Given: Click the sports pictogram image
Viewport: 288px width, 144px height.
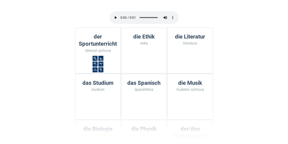Looking at the screenshot, I should click(98, 64).
